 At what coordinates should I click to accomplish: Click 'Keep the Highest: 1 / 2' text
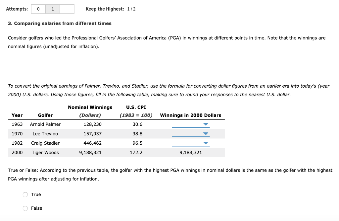(111, 9)
